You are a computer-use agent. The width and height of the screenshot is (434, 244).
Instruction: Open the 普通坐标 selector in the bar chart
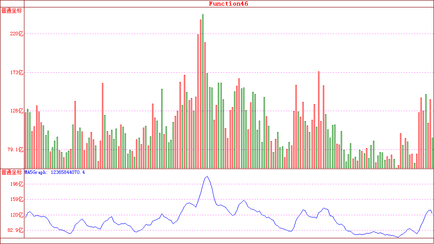[x=12, y=11]
